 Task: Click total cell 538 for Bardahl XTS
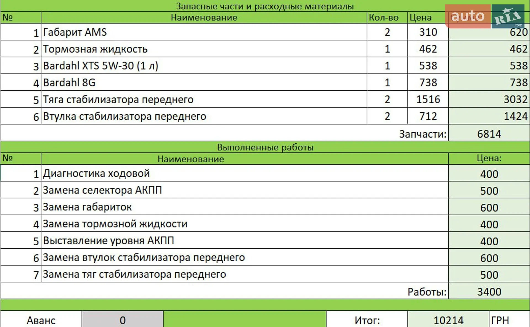489,66
